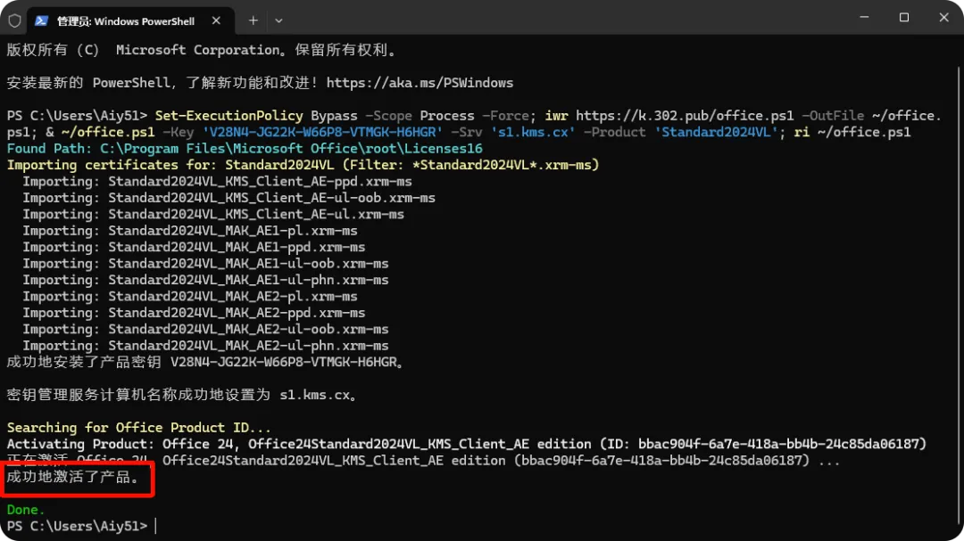This screenshot has width=964, height=541.
Task: Click the 's1.kms.cx' server argument
Action: (533, 132)
